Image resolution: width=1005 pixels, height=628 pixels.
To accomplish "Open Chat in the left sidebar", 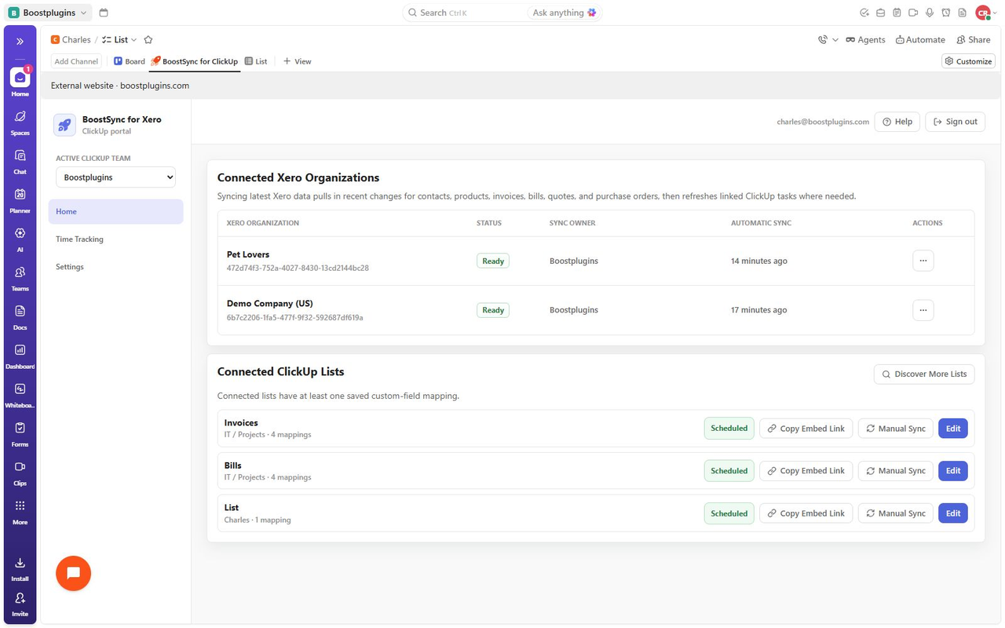I will [x=20, y=161].
